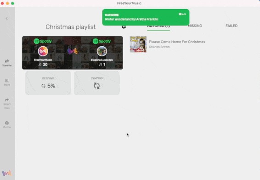Click the Christmas playlist title
Image resolution: width=260 pixels, height=180 pixels.
(71, 27)
